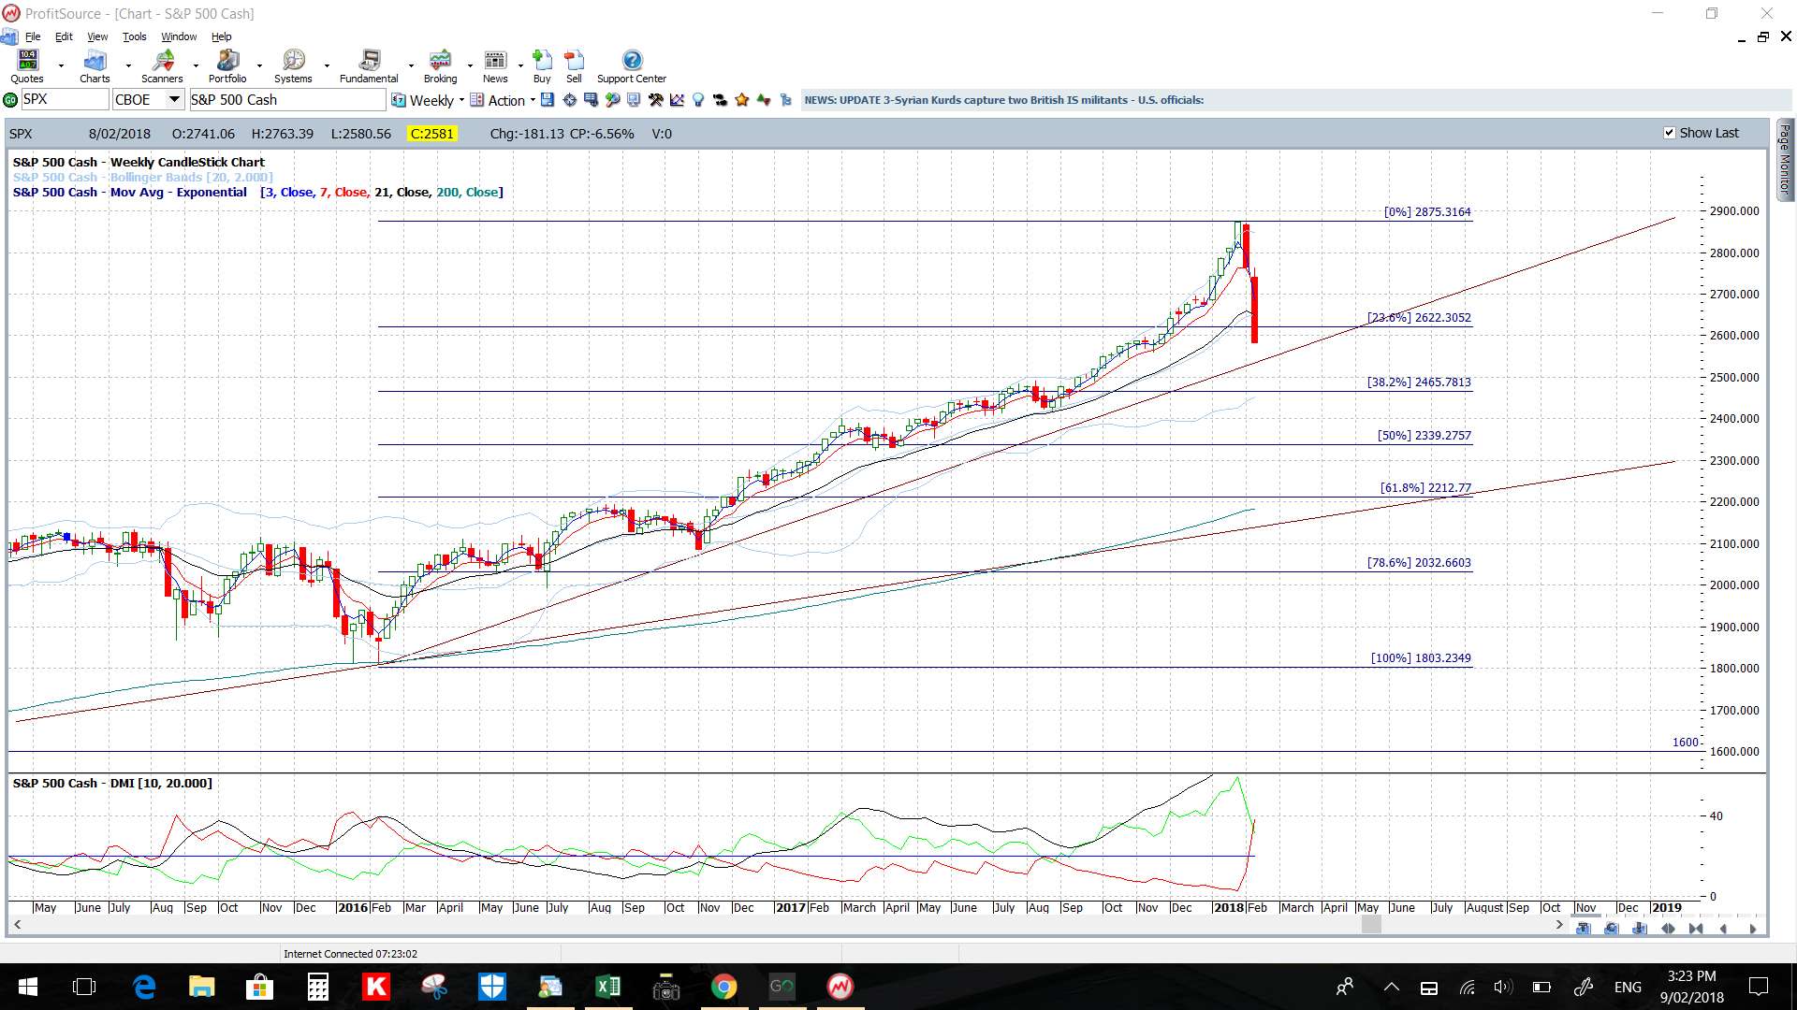
Task: Open the Broking toolbar icon
Action: (440, 62)
